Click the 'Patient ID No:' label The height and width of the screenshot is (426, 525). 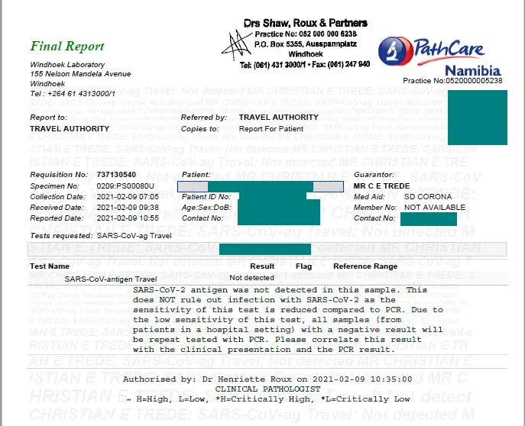(x=206, y=197)
